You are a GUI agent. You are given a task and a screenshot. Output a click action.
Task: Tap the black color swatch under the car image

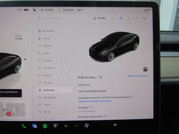145,69
